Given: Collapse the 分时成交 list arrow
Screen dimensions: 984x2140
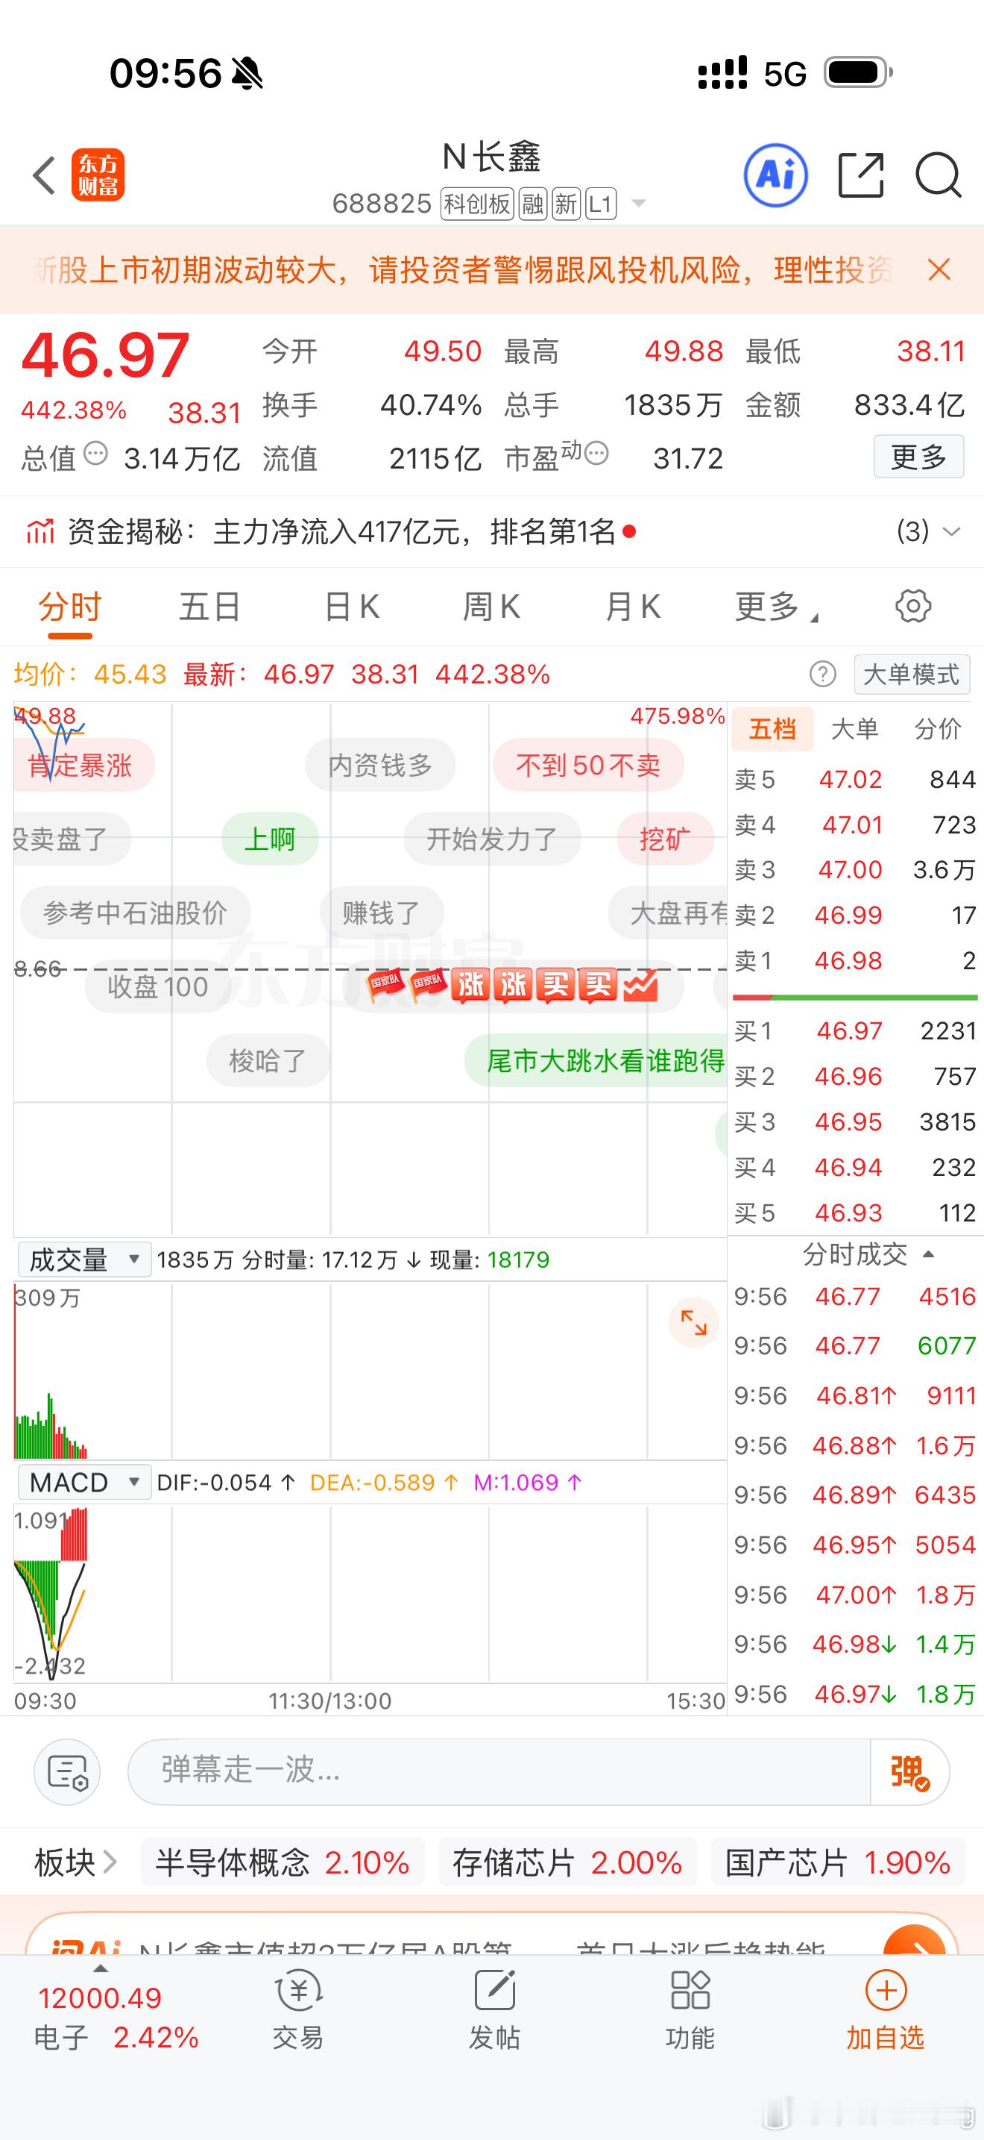Looking at the screenshot, I should 928,1254.
